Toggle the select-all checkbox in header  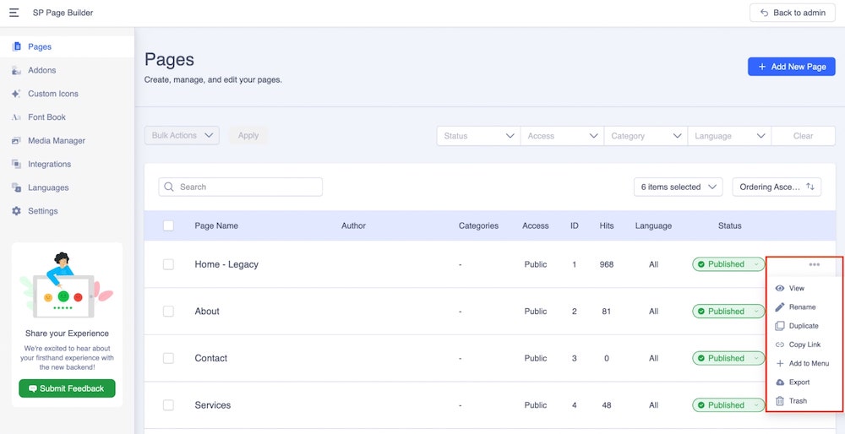tap(168, 225)
